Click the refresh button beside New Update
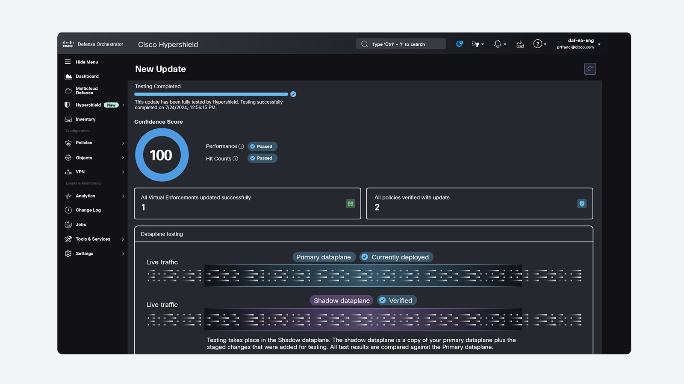 click(590, 69)
